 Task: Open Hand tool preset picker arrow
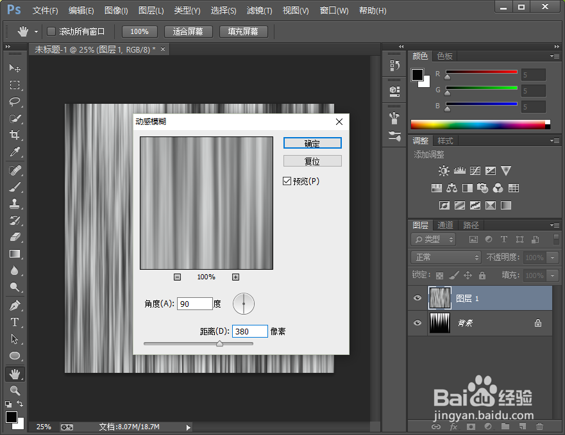(36, 31)
